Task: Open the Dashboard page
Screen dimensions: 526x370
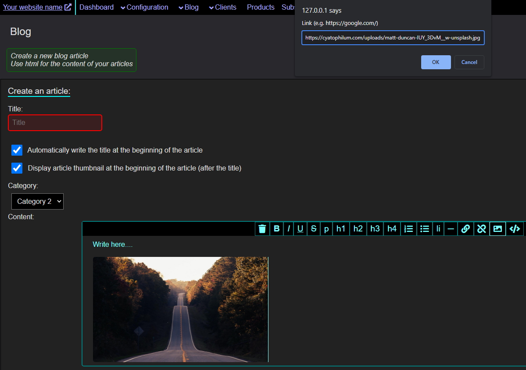Action: pos(97,7)
